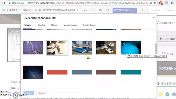
Task: Click the blue Выбрать button
Action: [29, 93]
